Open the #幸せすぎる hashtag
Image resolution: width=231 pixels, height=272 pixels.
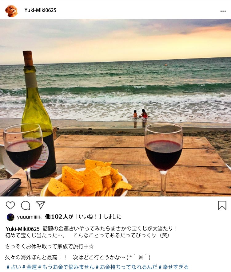pyautogui.click(x=174, y=267)
